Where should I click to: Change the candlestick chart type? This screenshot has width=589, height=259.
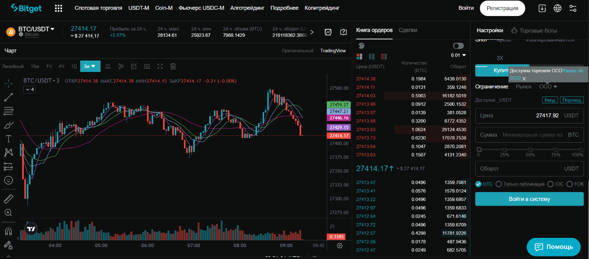121,66
